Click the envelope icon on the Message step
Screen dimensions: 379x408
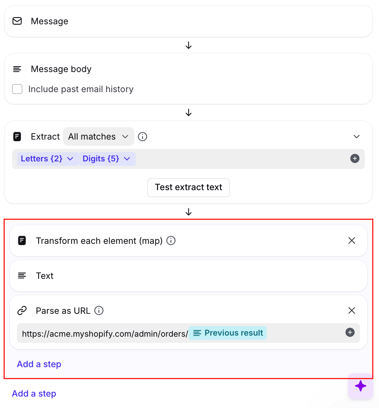17,21
